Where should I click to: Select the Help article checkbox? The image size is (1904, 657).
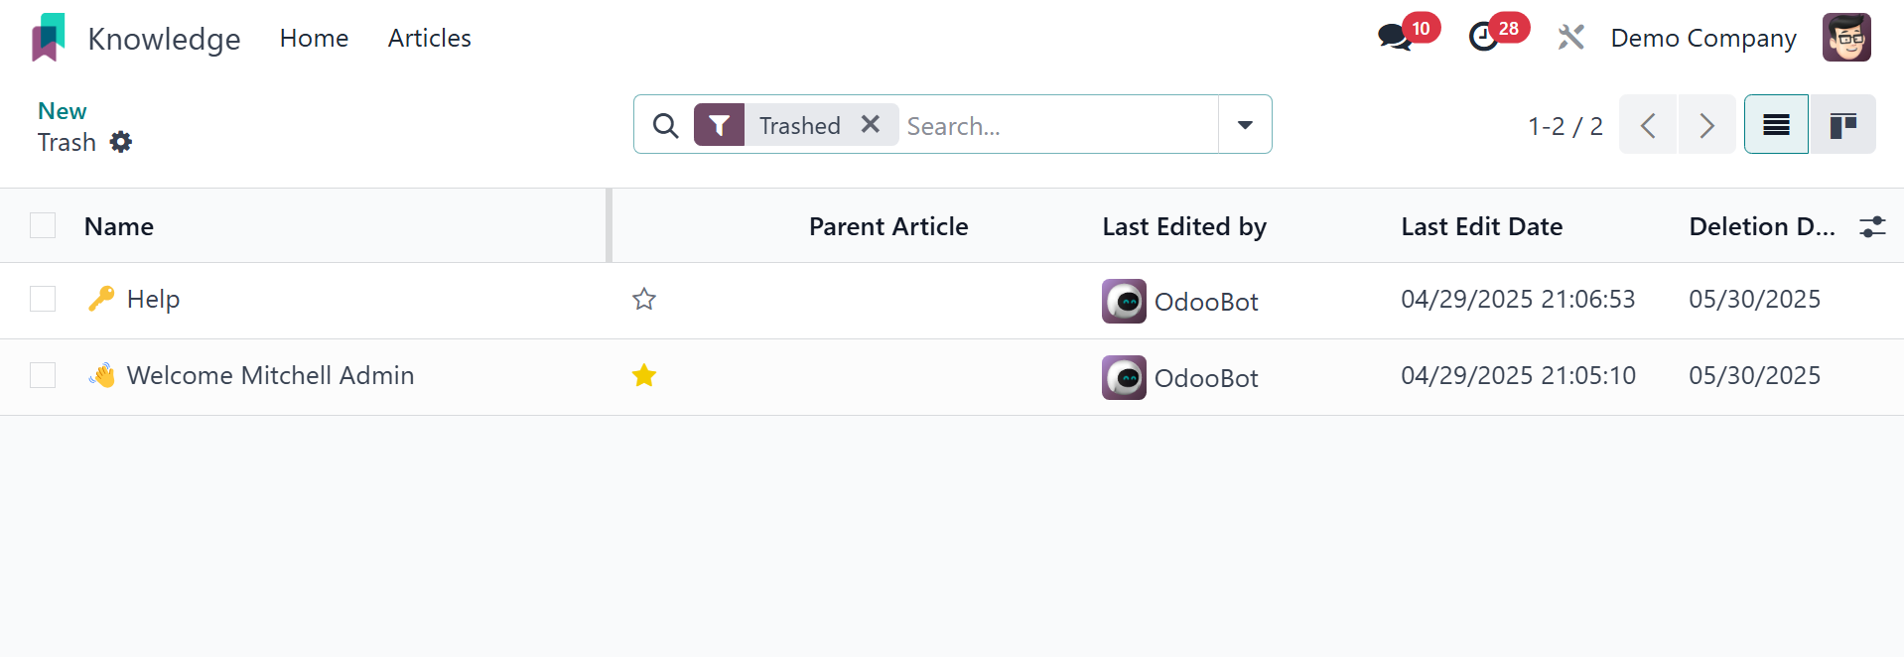click(43, 299)
